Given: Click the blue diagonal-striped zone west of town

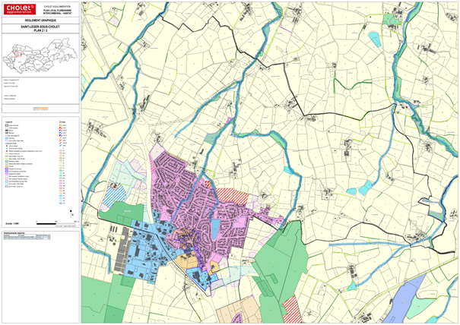Looking at the screenshot, I should pos(115,191).
